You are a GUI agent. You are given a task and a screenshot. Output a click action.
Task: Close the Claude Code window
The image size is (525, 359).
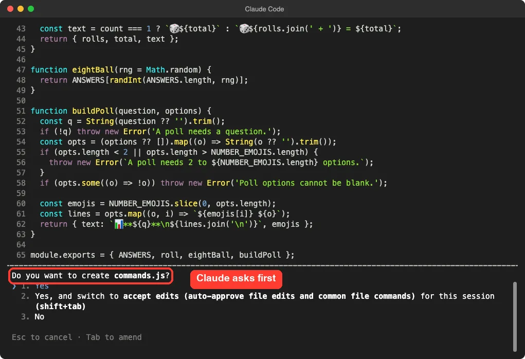click(10, 9)
